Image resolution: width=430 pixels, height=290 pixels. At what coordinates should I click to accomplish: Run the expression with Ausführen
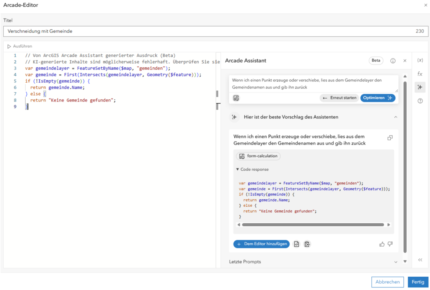coord(20,46)
